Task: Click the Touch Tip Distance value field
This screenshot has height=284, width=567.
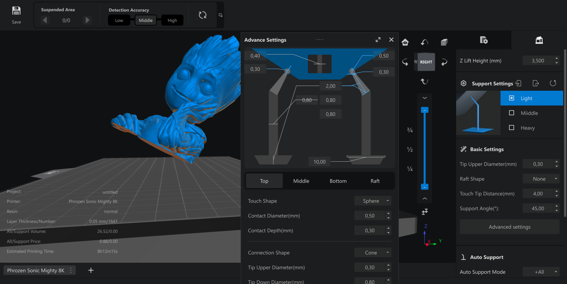Action: tap(538, 194)
